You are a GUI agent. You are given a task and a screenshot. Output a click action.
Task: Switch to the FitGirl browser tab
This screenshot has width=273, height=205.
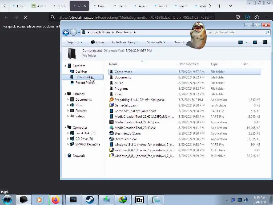pyautogui.click(x=19, y=6)
